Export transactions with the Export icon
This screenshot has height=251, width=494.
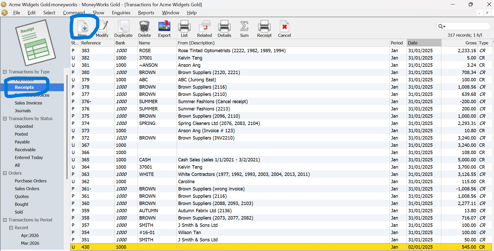click(x=164, y=28)
